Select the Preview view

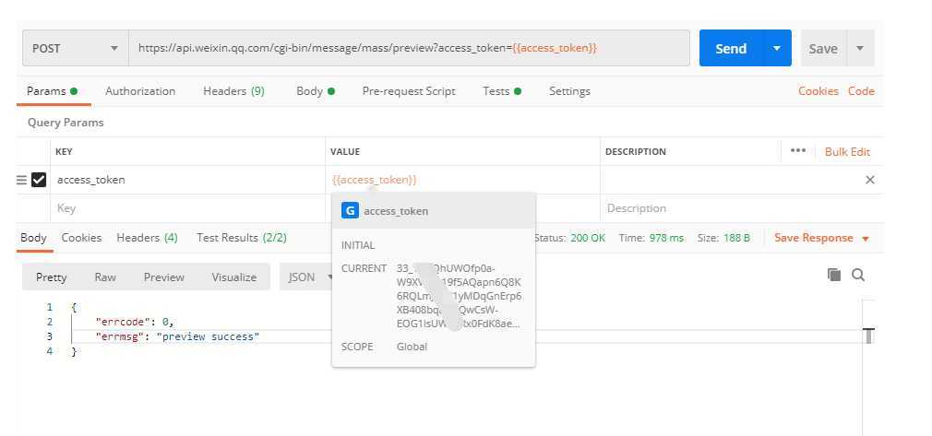click(x=164, y=277)
